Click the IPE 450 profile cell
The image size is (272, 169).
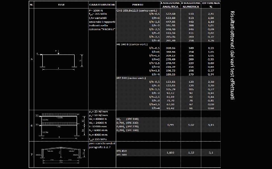[122, 150]
